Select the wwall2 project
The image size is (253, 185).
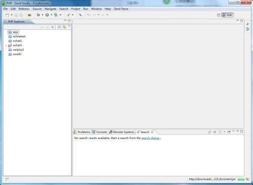[x=15, y=54]
